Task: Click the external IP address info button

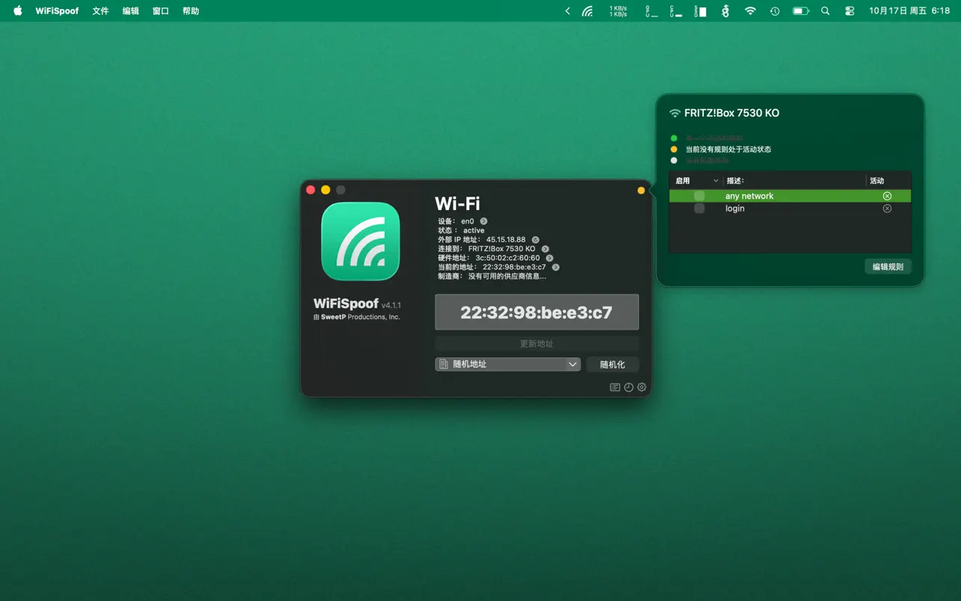Action: pos(536,239)
